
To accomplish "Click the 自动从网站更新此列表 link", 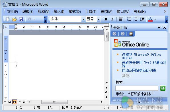I will click(139, 70).
